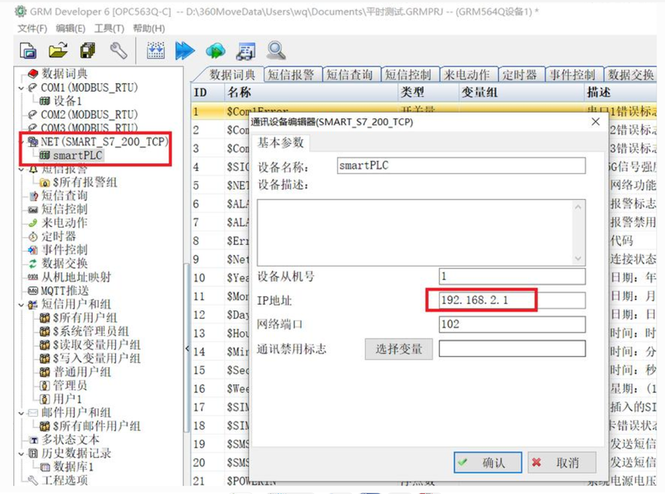The height and width of the screenshot is (494, 665).
Task: Click the IP地址 input field
Action: (x=512, y=300)
